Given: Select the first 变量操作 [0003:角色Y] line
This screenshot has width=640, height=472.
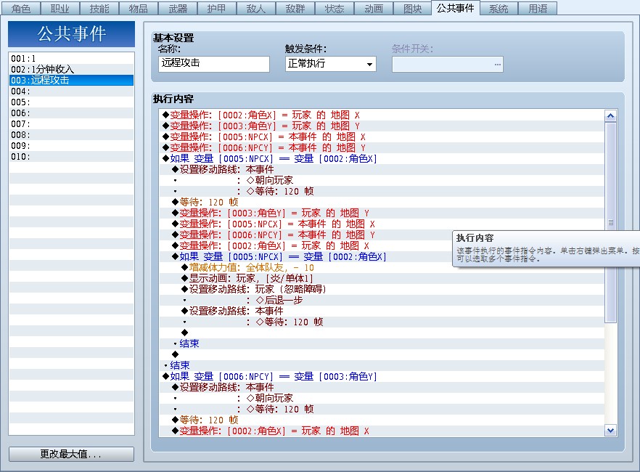Looking at the screenshot, I should point(382,126).
